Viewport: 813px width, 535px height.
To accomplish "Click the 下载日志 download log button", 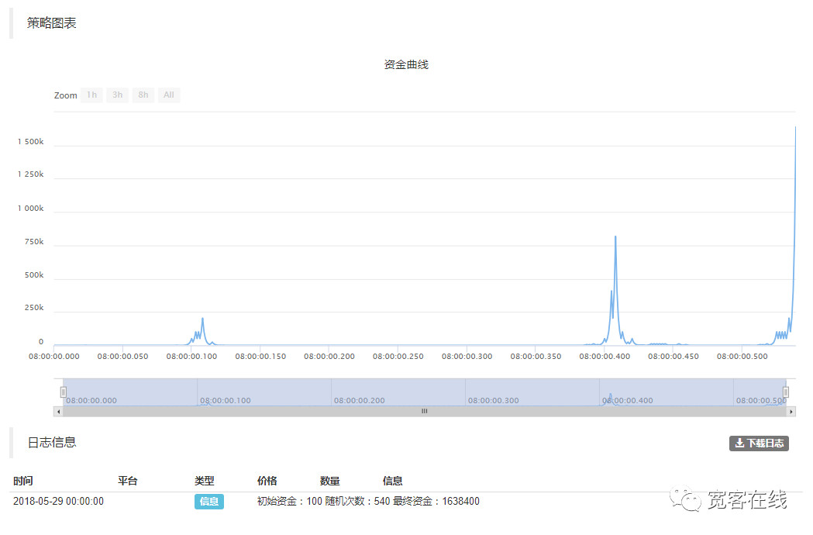I will pos(759,444).
